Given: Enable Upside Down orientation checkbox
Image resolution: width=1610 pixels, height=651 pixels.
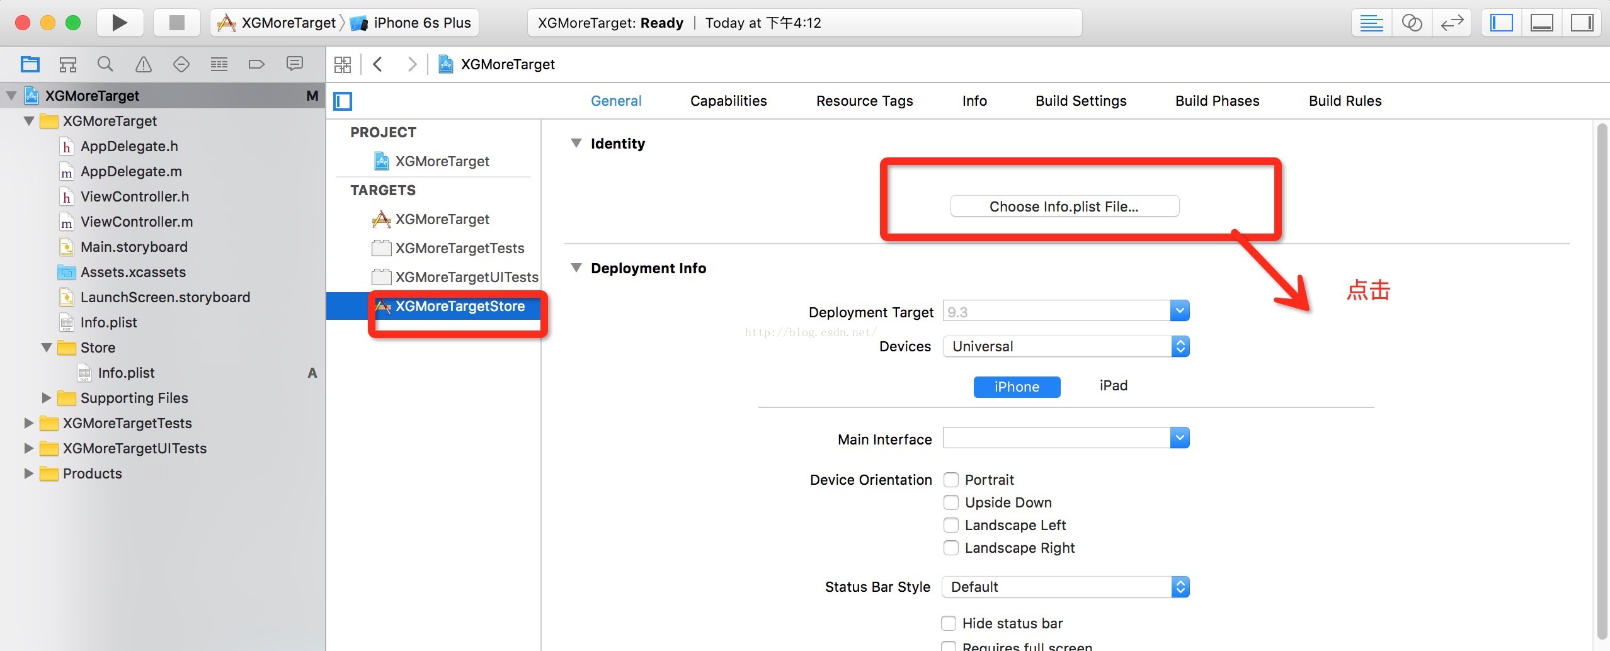Looking at the screenshot, I should (x=951, y=502).
